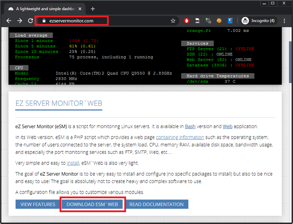
Task: Click the '/dev/sda' temperature row
Action: [x=211, y=81]
